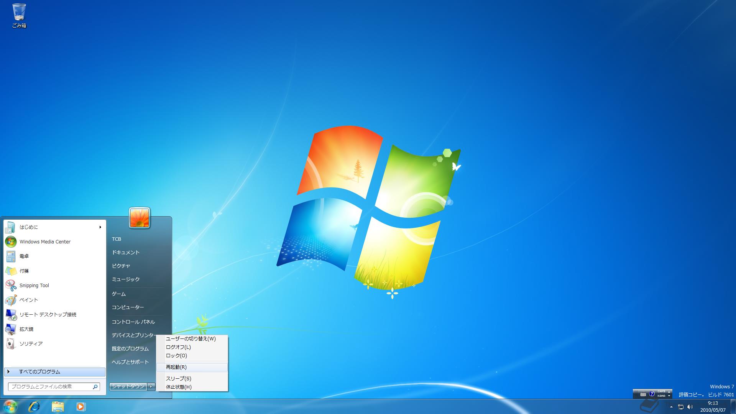Click the はじめに icon in Start menu
The width and height of the screenshot is (736, 414).
coord(10,227)
